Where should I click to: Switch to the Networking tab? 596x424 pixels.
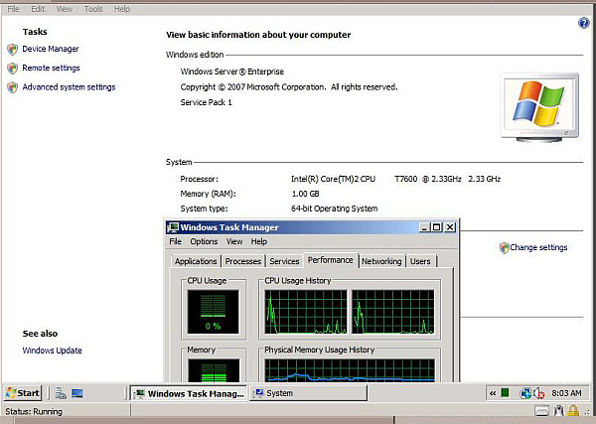381,261
